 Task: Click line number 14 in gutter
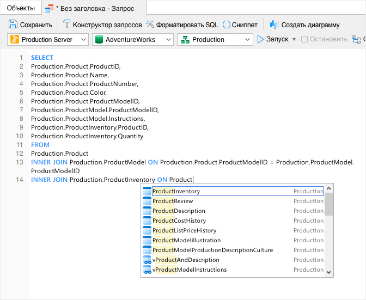pyautogui.click(x=20, y=180)
